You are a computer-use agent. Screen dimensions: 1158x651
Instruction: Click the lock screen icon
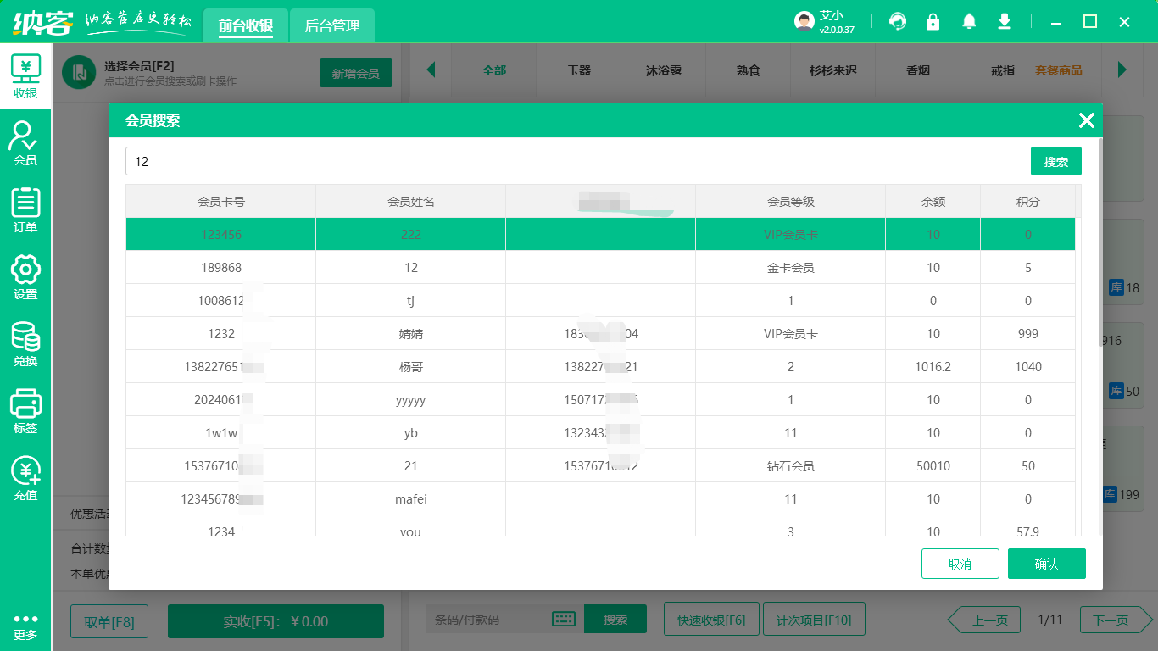pos(933,21)
